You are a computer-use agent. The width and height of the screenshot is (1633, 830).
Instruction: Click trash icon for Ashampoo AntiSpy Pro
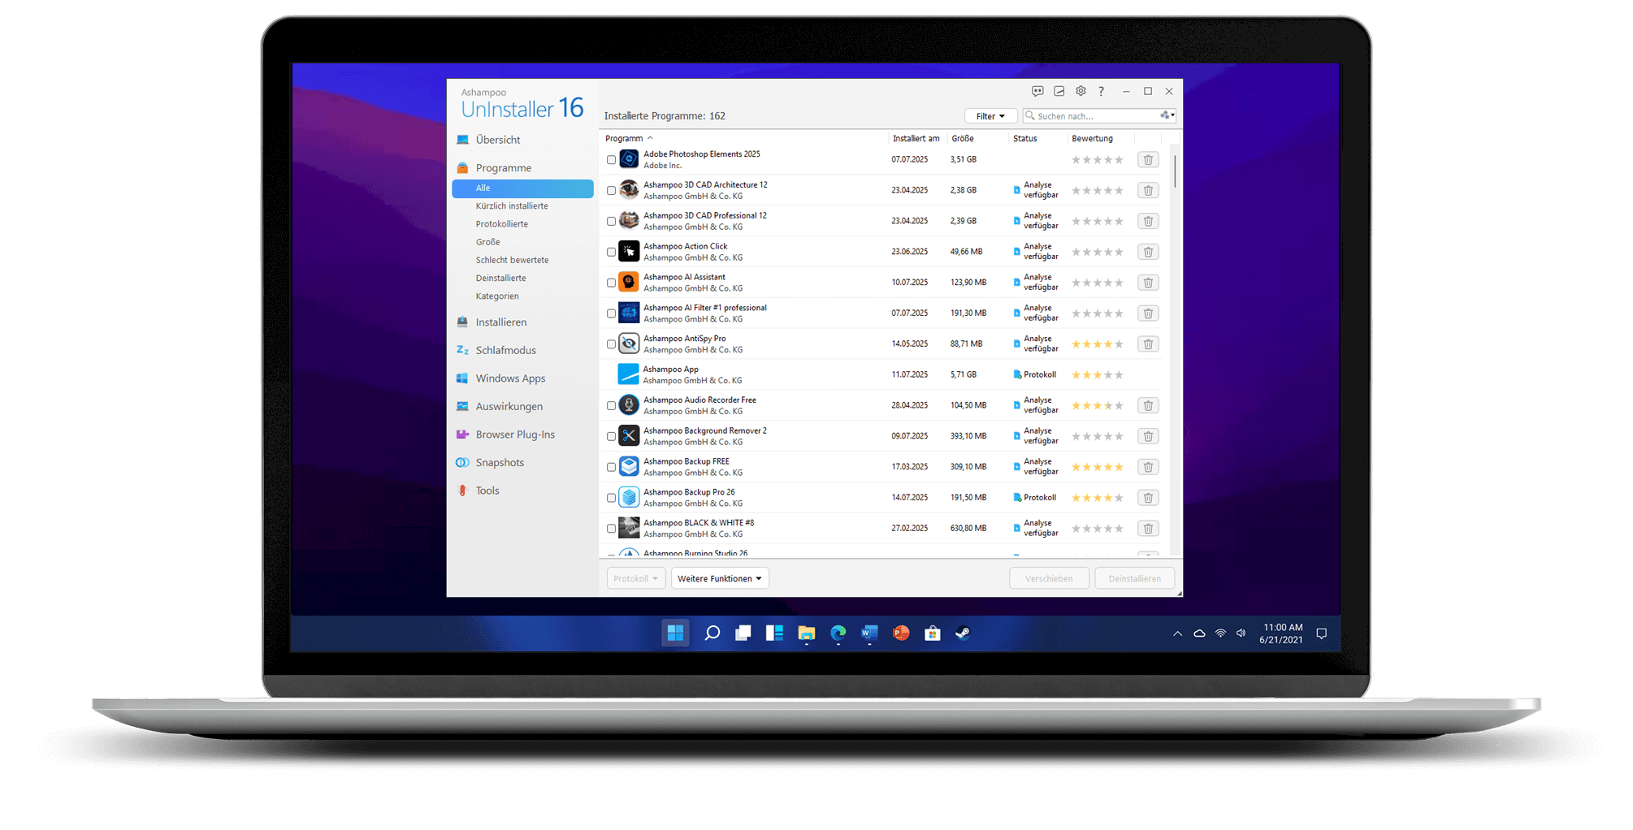pyautogui.click(x=1148, y=344)
